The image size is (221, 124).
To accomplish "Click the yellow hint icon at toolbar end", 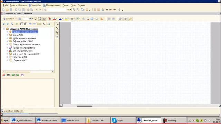I will click(131, 19).
